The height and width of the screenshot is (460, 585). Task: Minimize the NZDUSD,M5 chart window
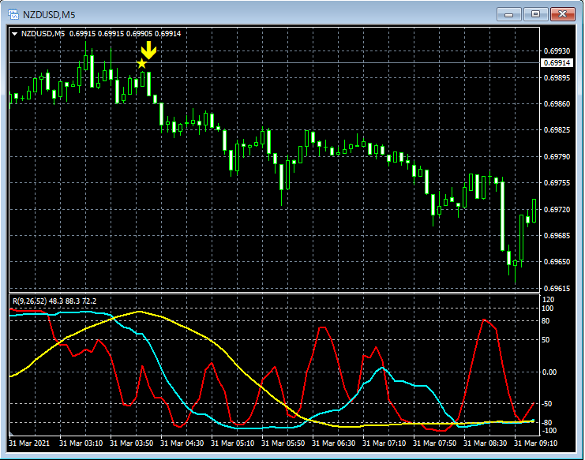click(x=511, y=13)
